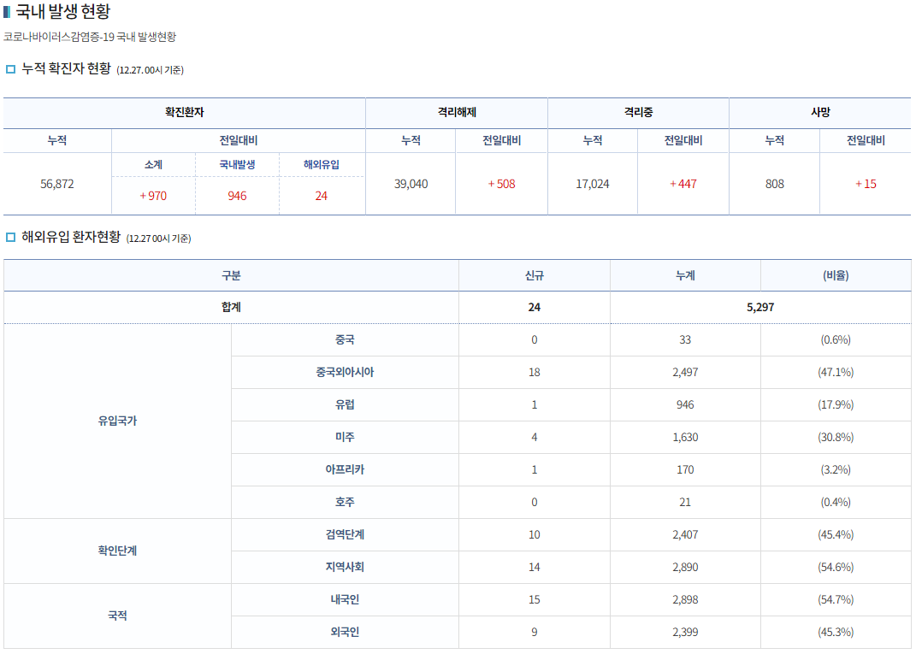Select cumulative 1,630 in 미주 row
Image resolution: width=916 pixels, height=654 pixels.
click(685, 437)
